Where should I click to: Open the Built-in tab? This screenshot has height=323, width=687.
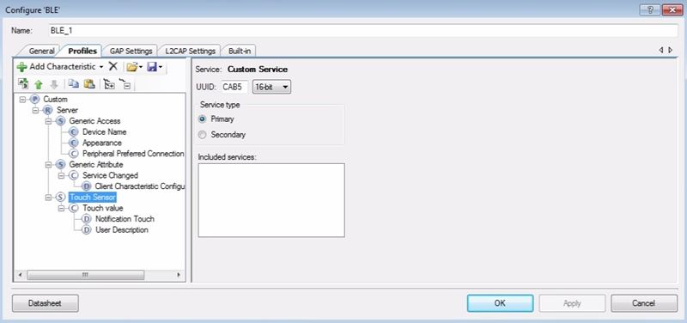point(240,52)
